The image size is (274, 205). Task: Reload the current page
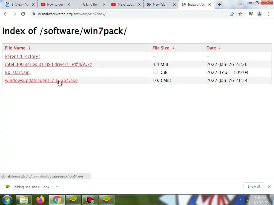pos(23,14)
